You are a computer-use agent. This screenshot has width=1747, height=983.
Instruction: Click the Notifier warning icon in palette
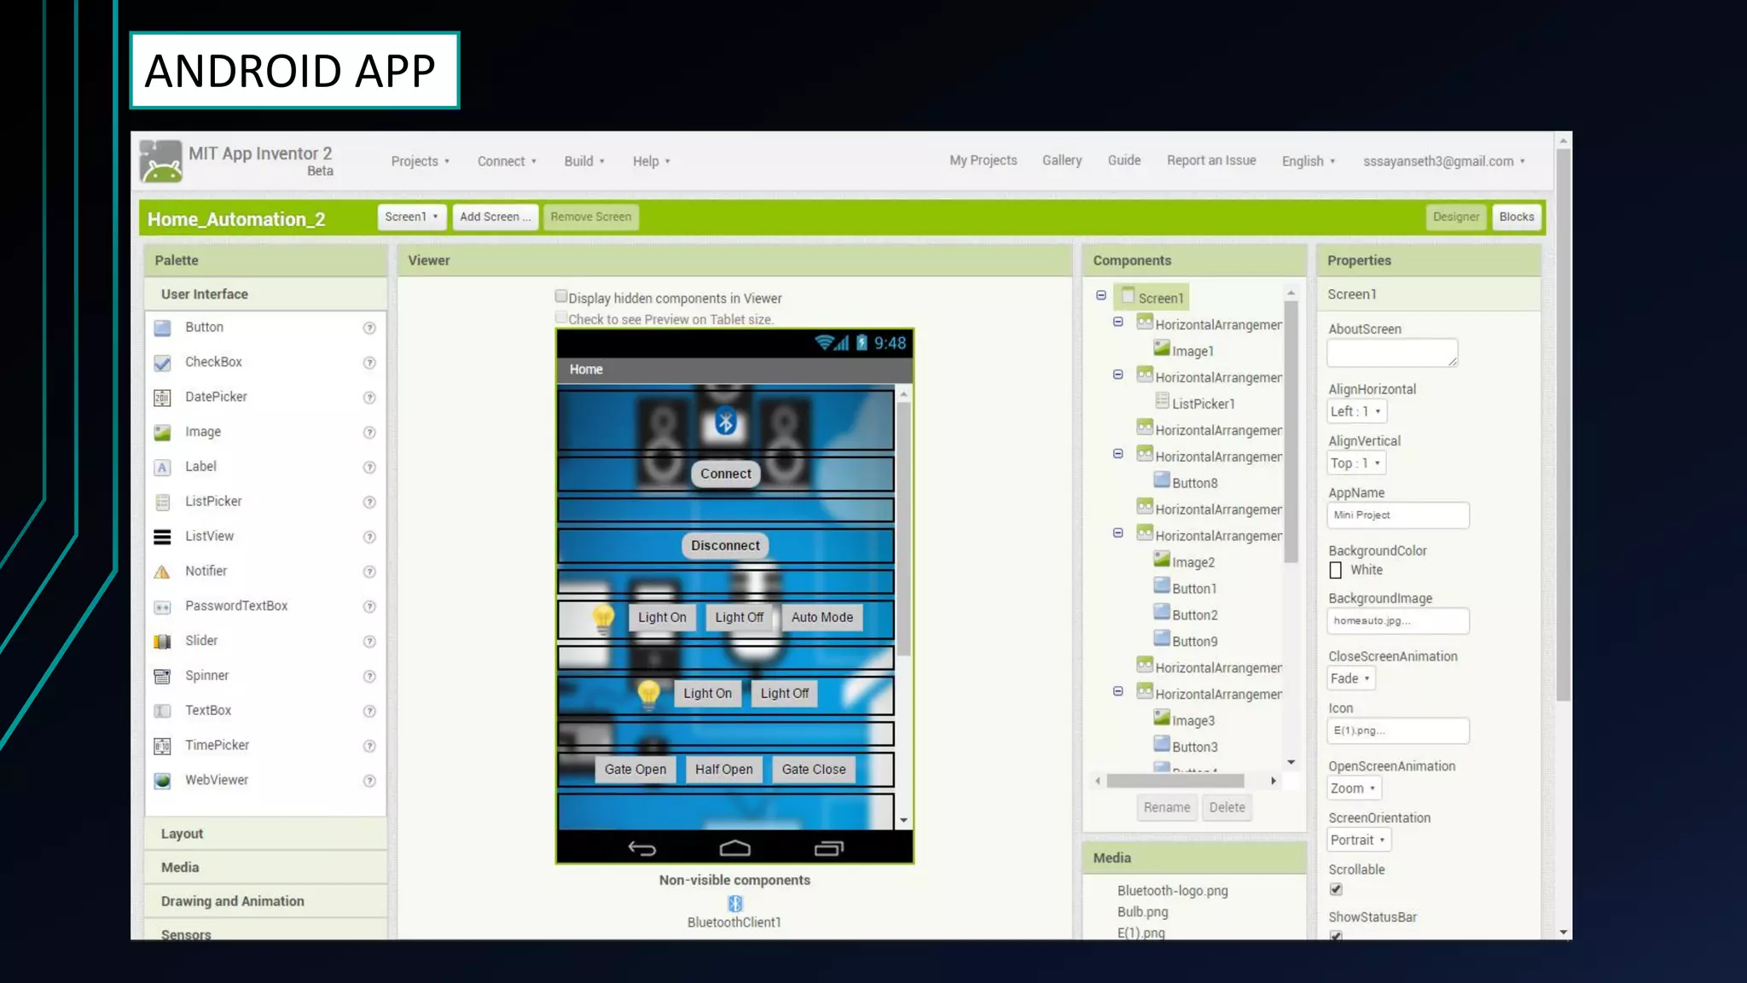click(162, 572)
